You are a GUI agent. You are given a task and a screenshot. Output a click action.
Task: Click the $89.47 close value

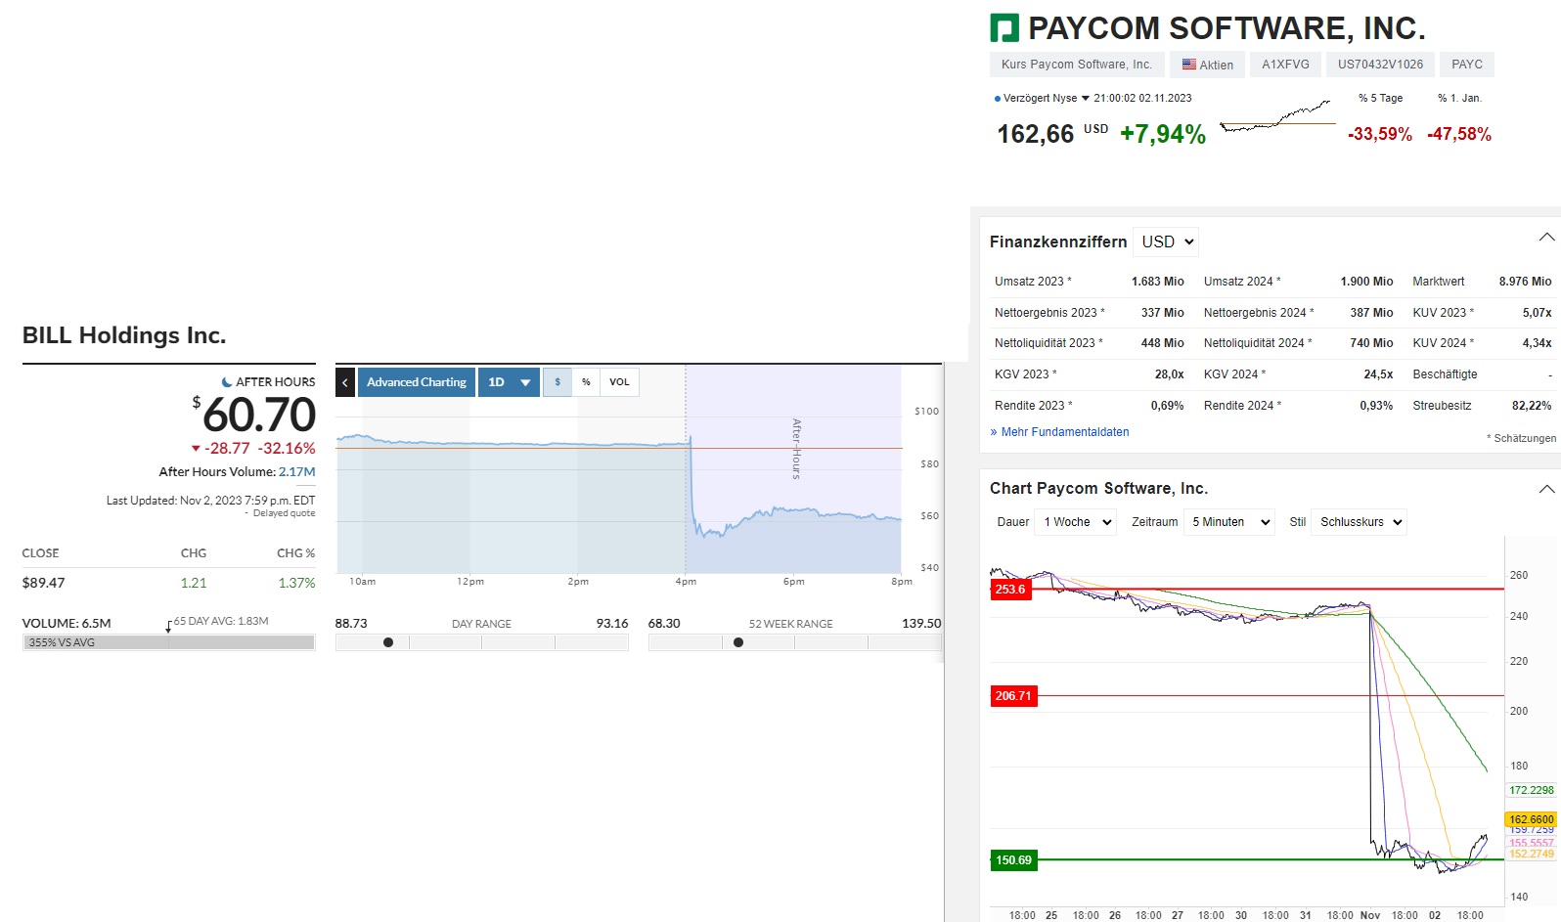pos(44,583)
